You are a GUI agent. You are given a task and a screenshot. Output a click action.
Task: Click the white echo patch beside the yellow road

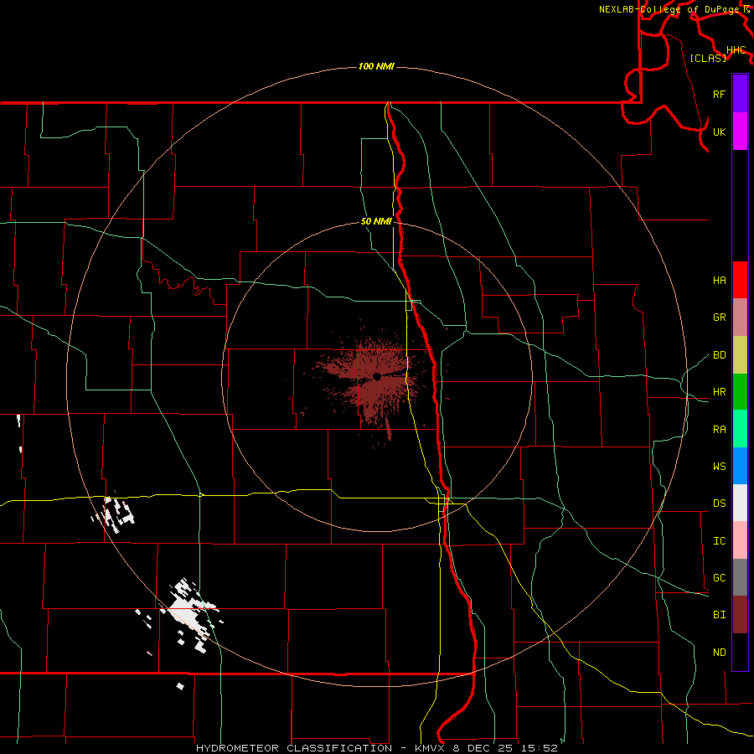115,514
